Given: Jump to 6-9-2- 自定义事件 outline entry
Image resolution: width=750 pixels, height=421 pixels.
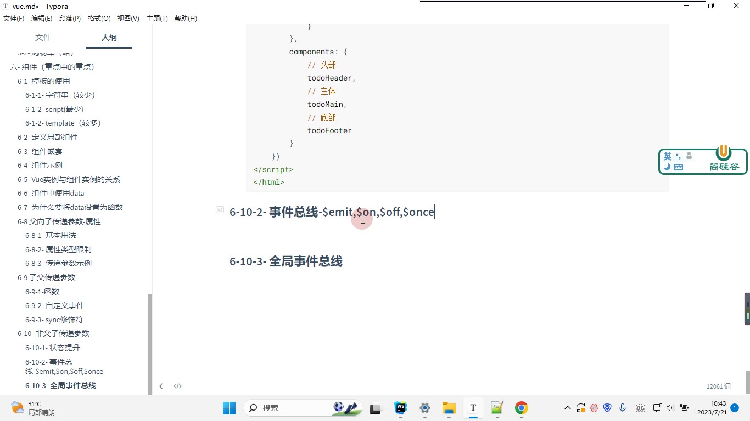Looking at the screenshot, I should tap(54, 305).
